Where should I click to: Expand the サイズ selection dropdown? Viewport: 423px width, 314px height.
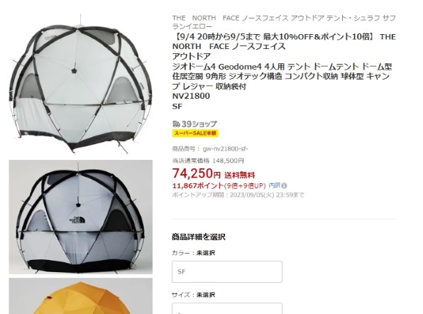(227, 308)
